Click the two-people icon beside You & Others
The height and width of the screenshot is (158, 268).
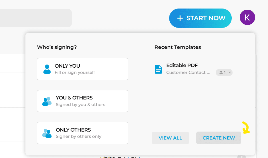click(47, 101)
